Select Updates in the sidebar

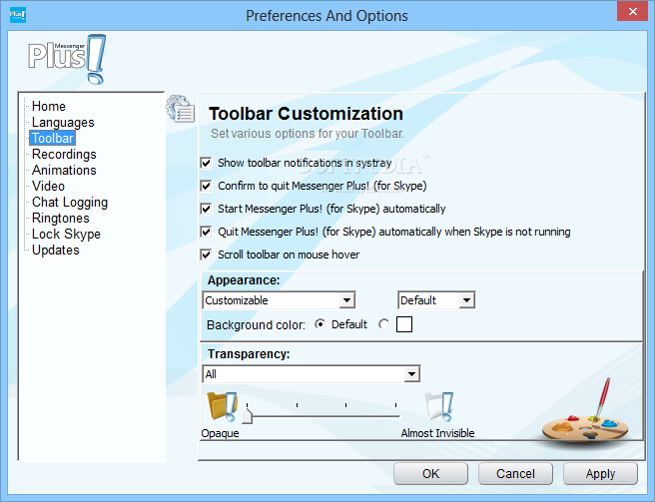point(56,251)
